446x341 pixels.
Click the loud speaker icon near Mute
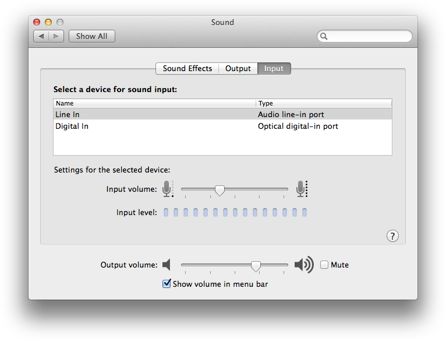coord(303,265)
